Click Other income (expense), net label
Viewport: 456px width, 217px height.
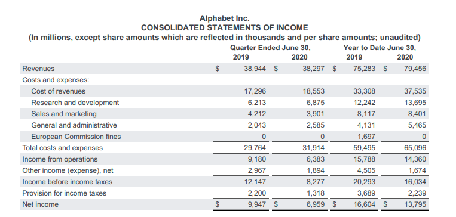(68, 170)
